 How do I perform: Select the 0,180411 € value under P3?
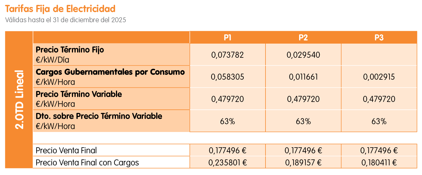379,163
